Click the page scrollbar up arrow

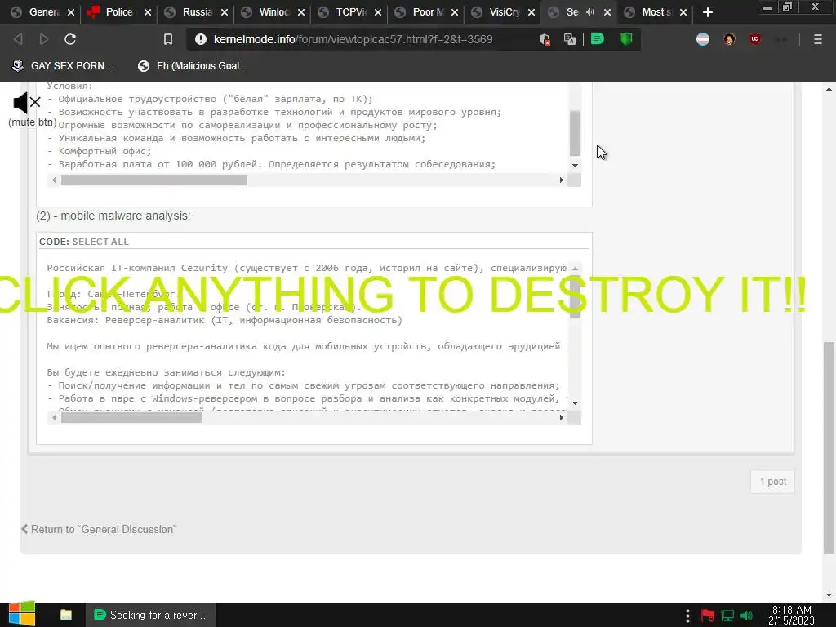[x=829, y=89]
